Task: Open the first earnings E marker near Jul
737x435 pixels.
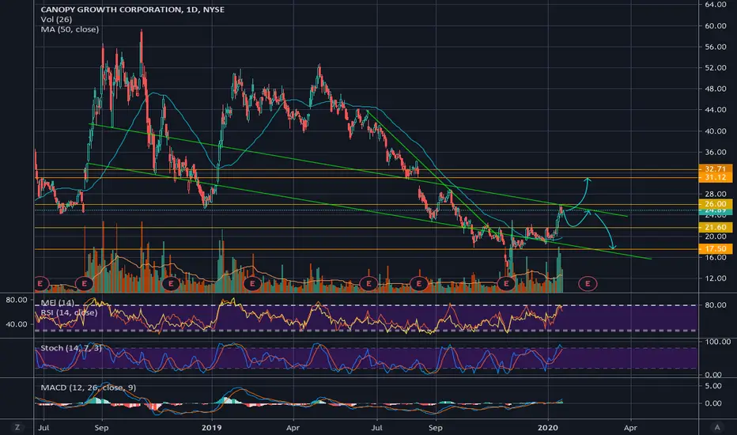Action: click(x=40, y=284)
